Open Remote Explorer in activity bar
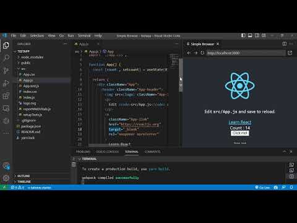Viewport: 297px width, 223px height. point(6,108)
